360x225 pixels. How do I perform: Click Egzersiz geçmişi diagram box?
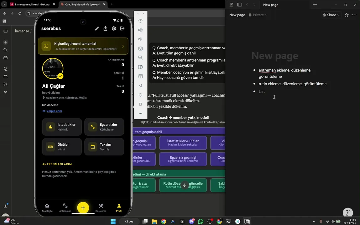[x=183, y=159]
